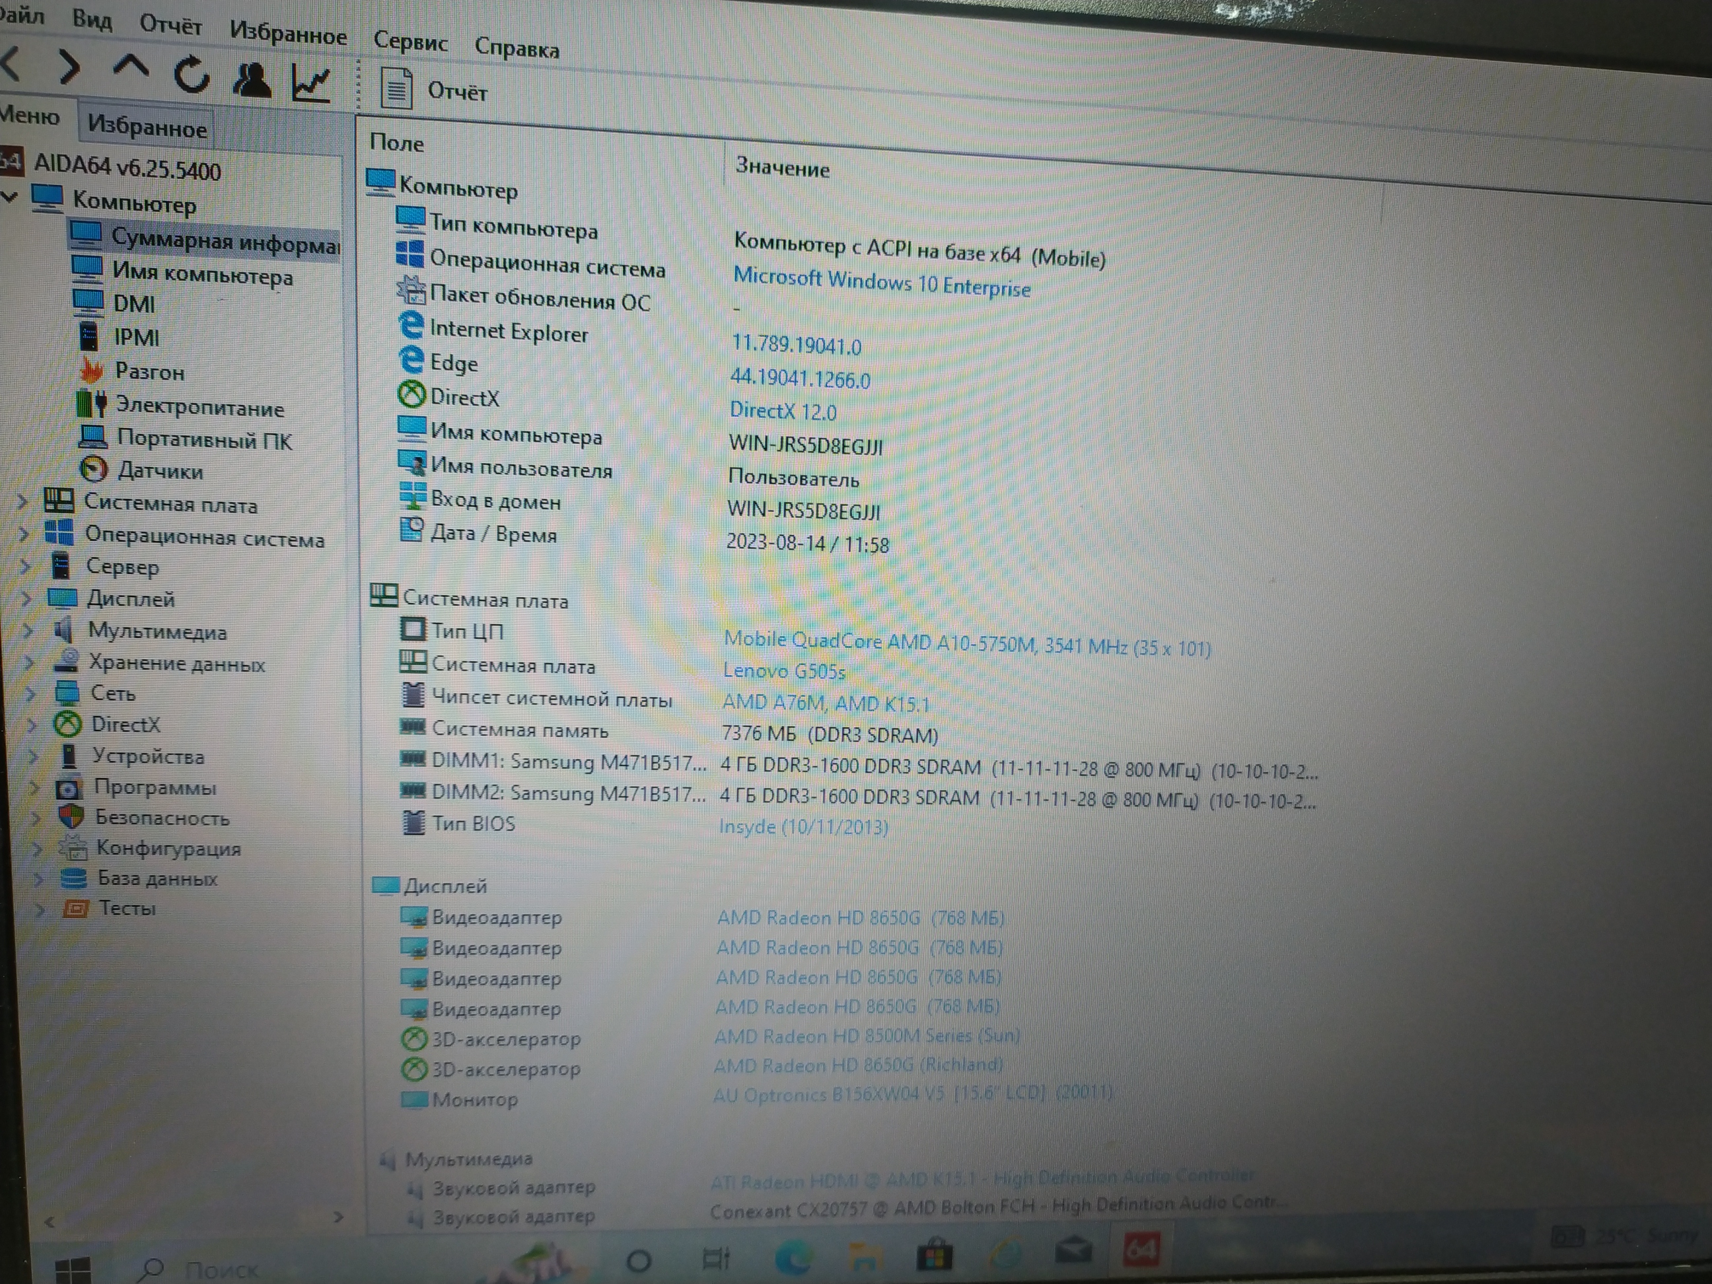
Task: Open the Справка menu
Action: tap(517, 48)
